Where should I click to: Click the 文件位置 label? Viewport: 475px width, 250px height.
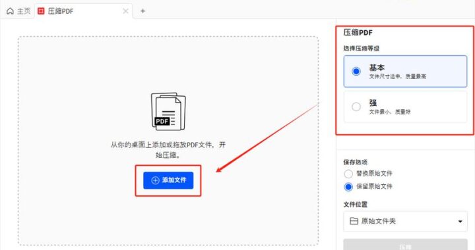click(x=356, y=205)
